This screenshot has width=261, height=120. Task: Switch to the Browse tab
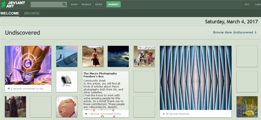[32, 13]
